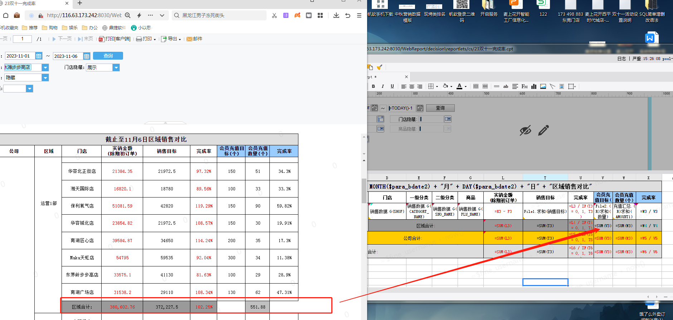673x320 pixels.
Task: Expand the address bar dropdown chevron
Action: (x=162, y=15)
